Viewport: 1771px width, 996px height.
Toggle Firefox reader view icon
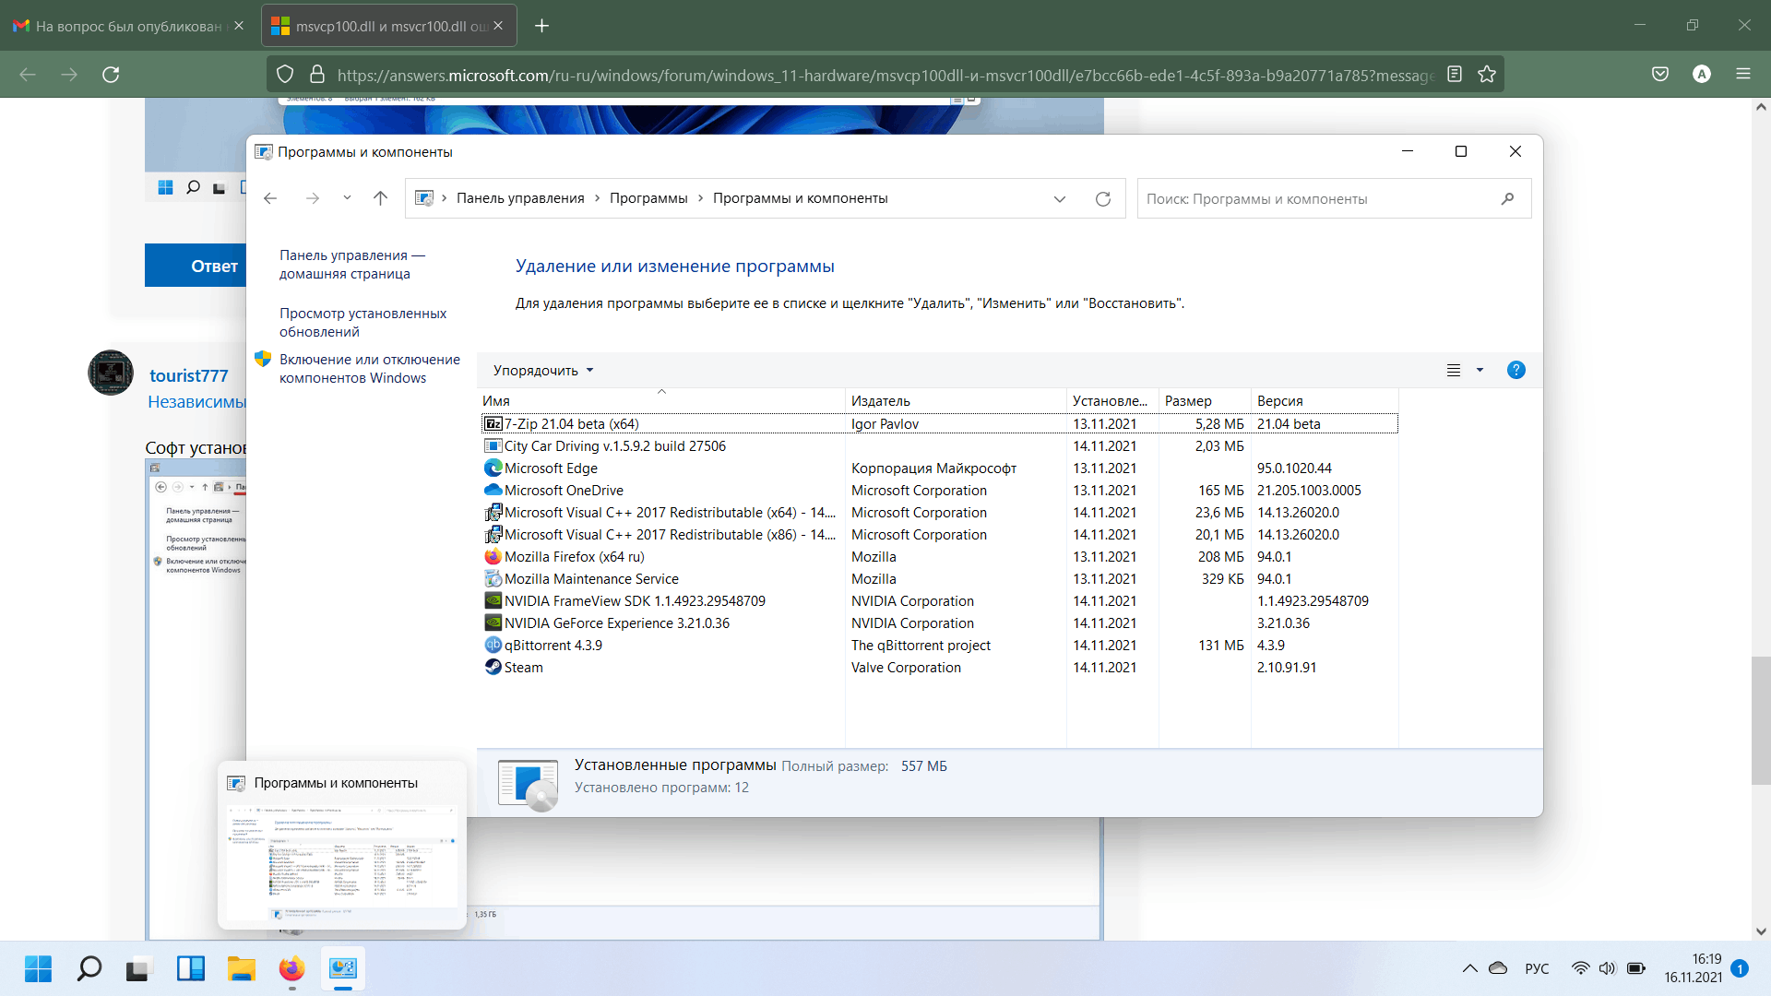[1455, 75]
